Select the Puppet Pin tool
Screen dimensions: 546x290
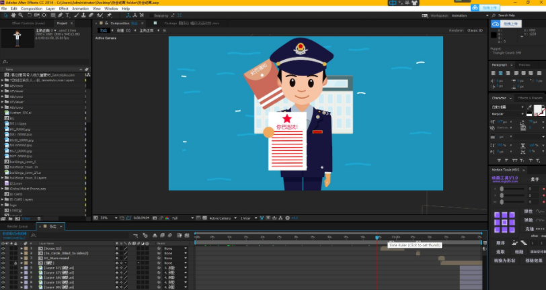[109, 15]
